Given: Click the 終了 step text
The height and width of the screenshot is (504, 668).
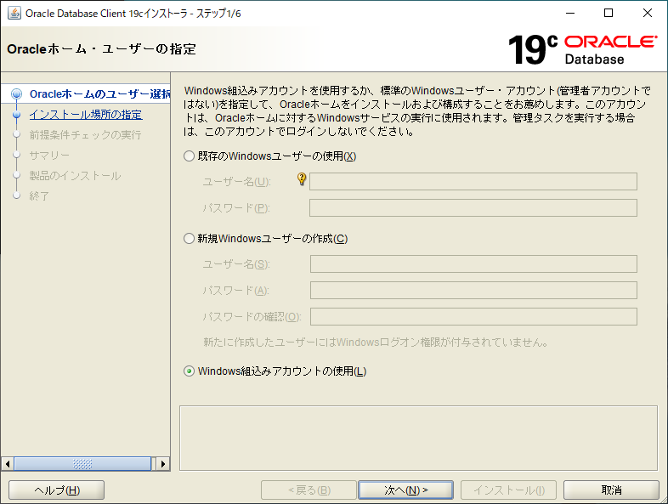Looking at the screenshot, I should [x=39, y=196].
